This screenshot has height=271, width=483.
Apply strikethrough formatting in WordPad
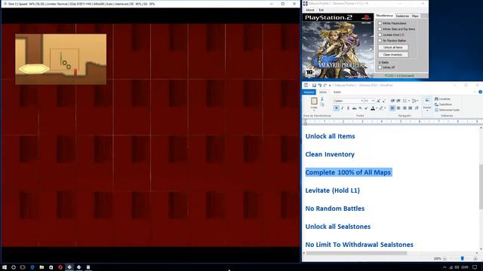pyautogui.click(x=354, y=108)
